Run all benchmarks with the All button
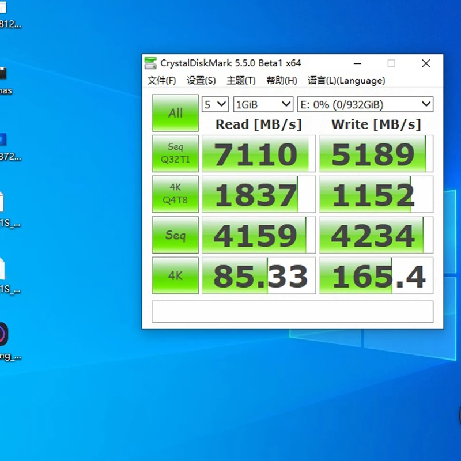The height and width of the screenshot is (461, 461). tap(175, 113)
